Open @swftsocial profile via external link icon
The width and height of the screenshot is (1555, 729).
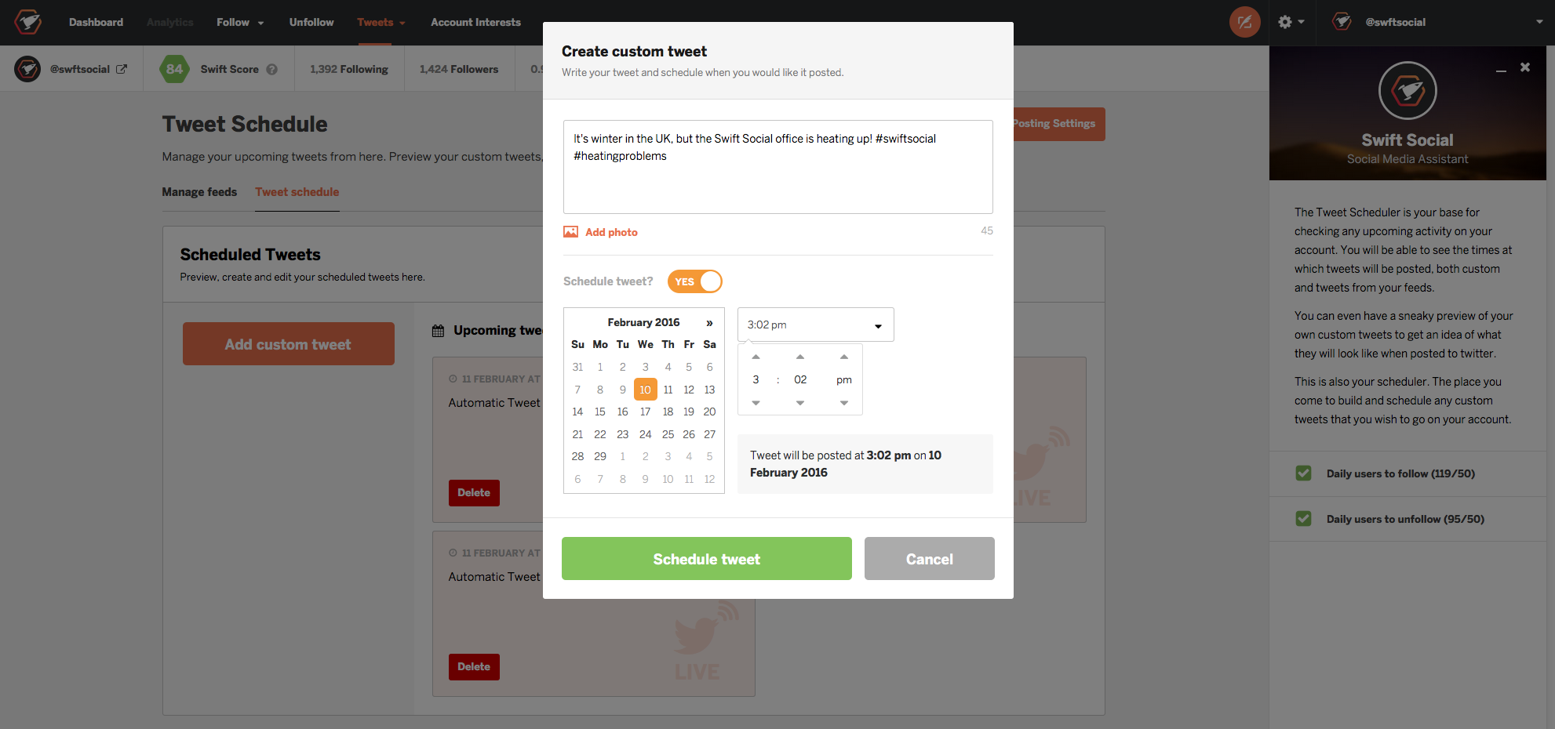click(x=123, y=68)
